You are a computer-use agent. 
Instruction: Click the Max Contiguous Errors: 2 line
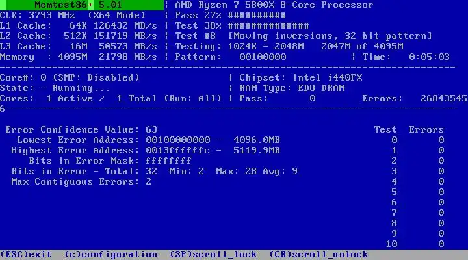coord(81,182)
